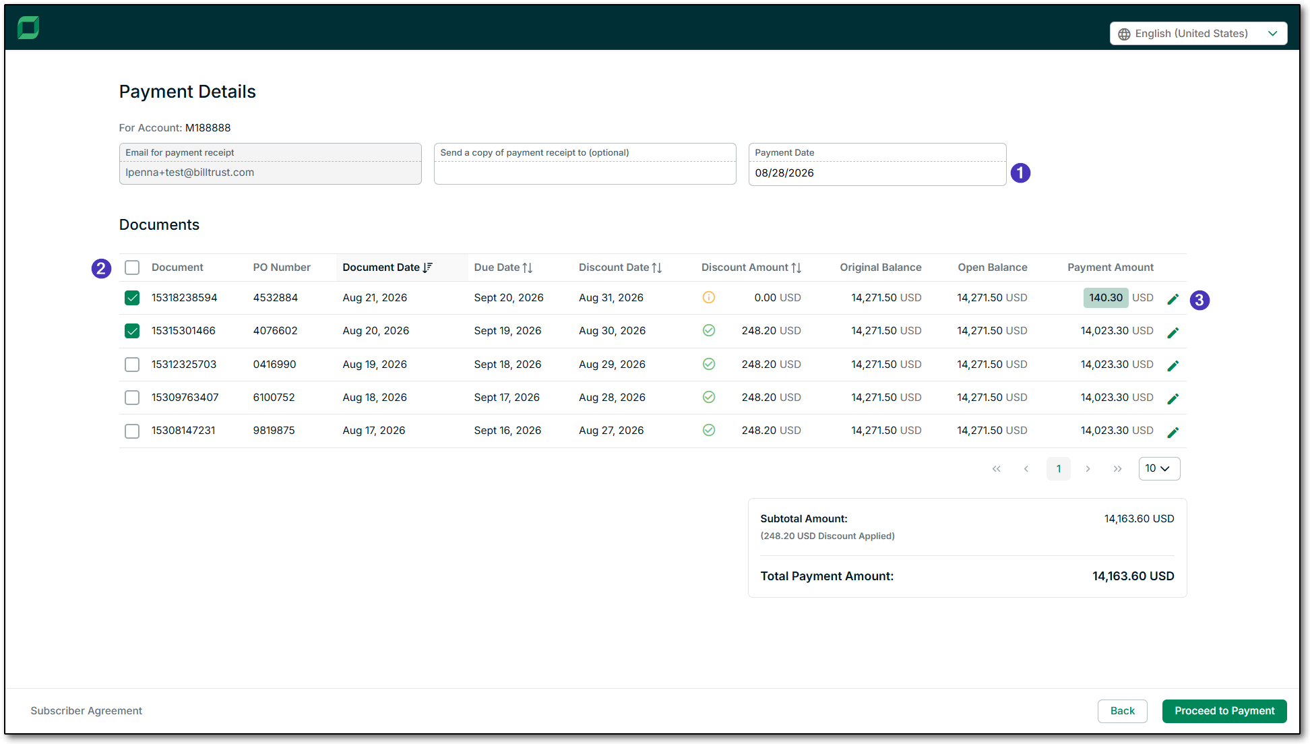Open the rows-per-page 10 dropdown
The height and width of the screenshot is (744, 1310).
(x=1159, y=468)
